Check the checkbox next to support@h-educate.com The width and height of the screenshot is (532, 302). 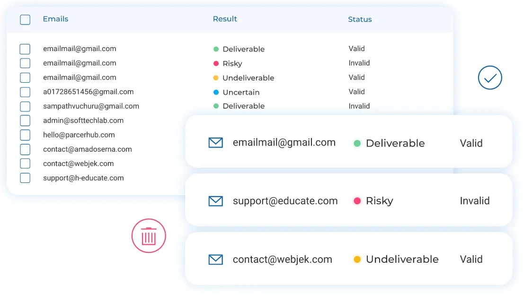tap(25, 178)
